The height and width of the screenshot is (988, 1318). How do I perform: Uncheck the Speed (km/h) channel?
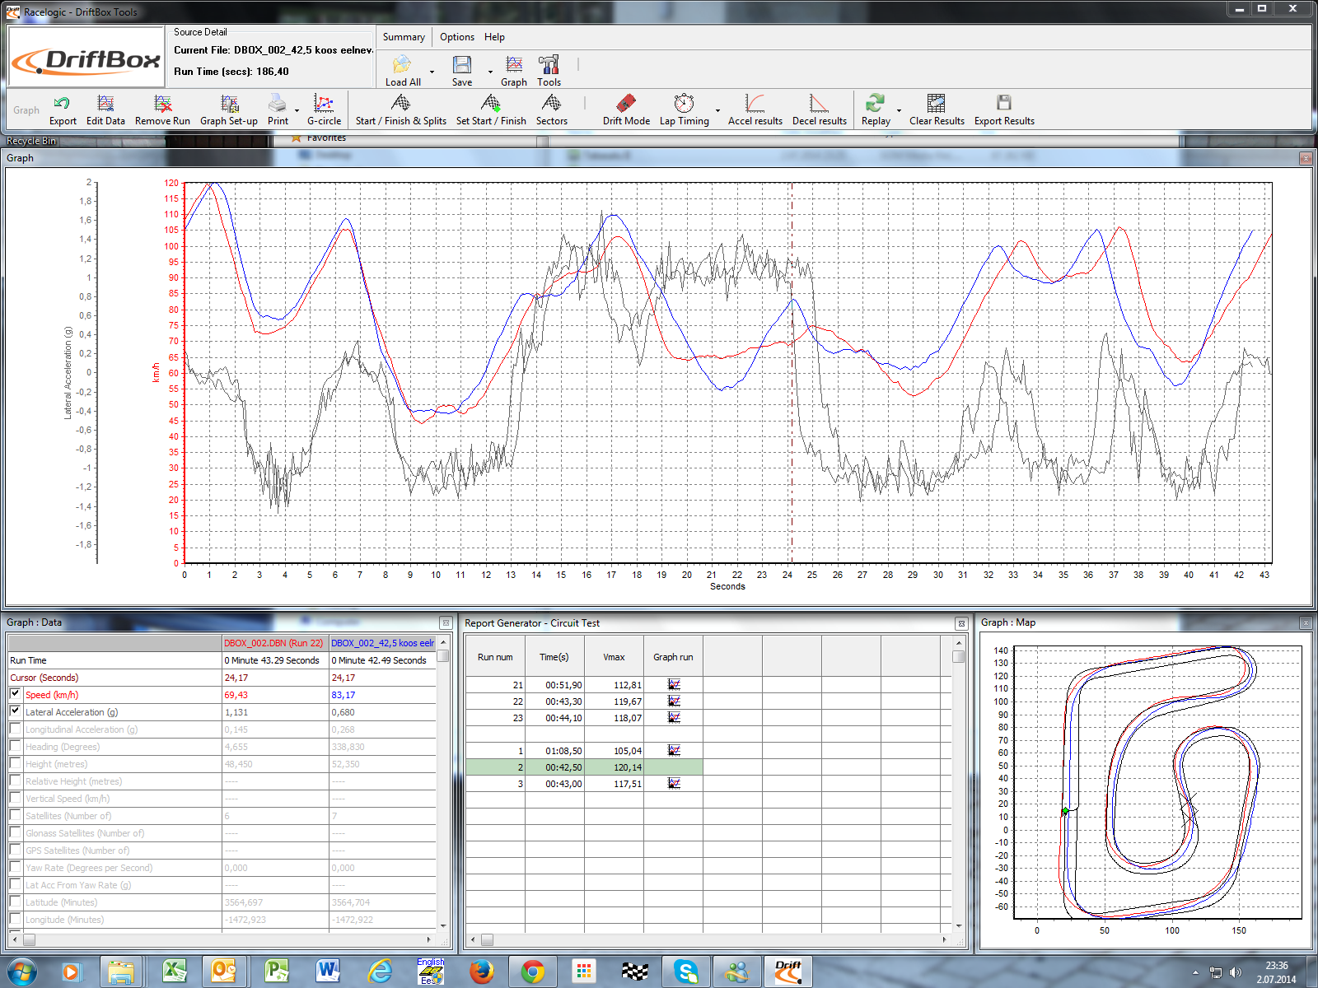pos(15,694)
